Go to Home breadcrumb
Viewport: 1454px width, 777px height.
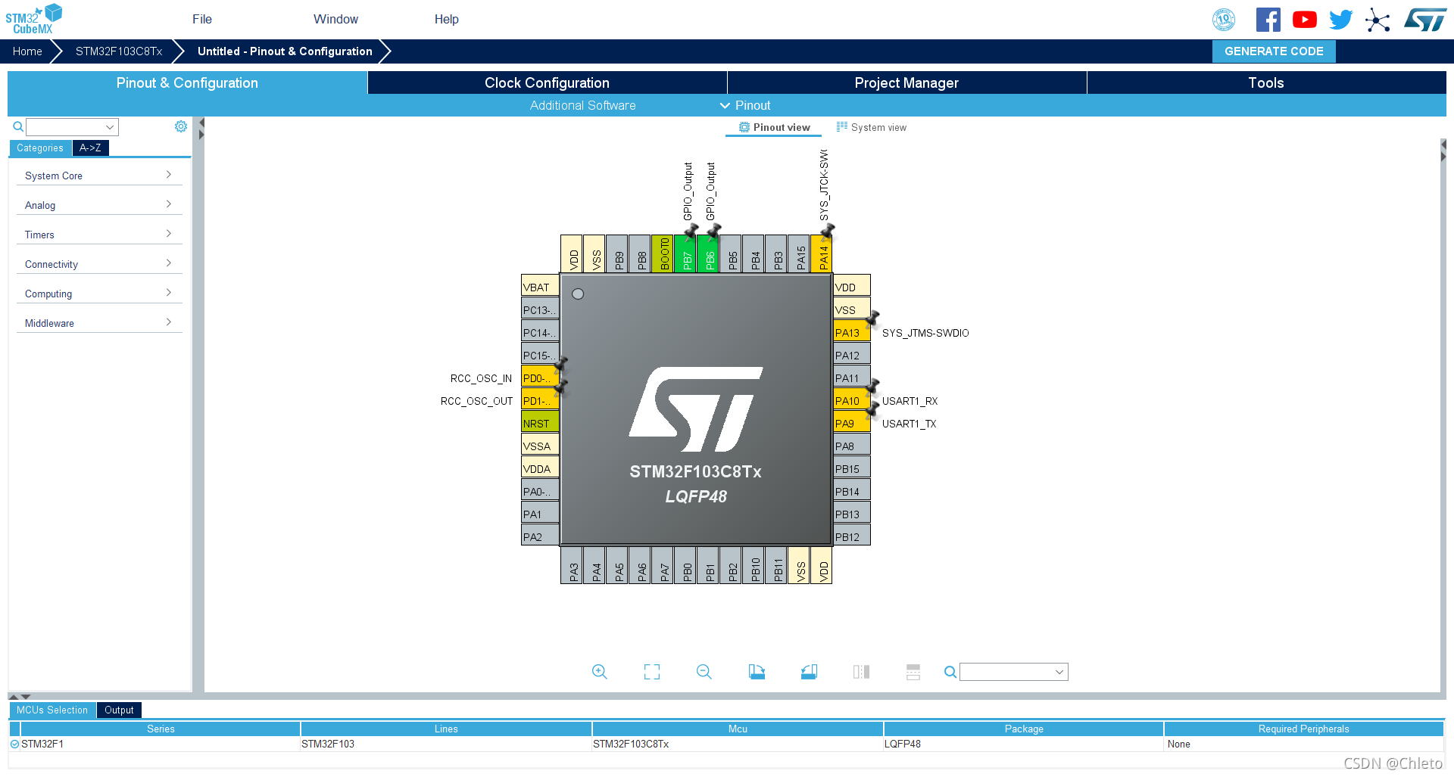(x=27, y=51)
